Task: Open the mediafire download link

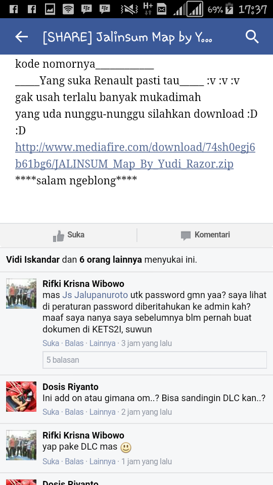Action: [x=135, y=156]
